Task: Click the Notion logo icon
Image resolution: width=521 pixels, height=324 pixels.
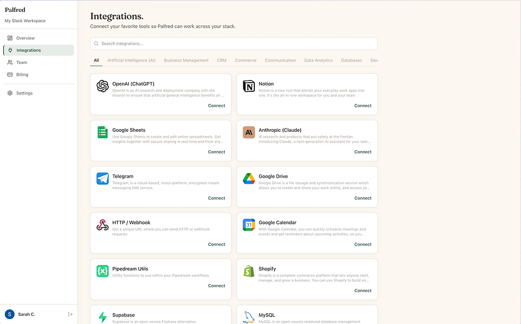Action: click(249, 86)
